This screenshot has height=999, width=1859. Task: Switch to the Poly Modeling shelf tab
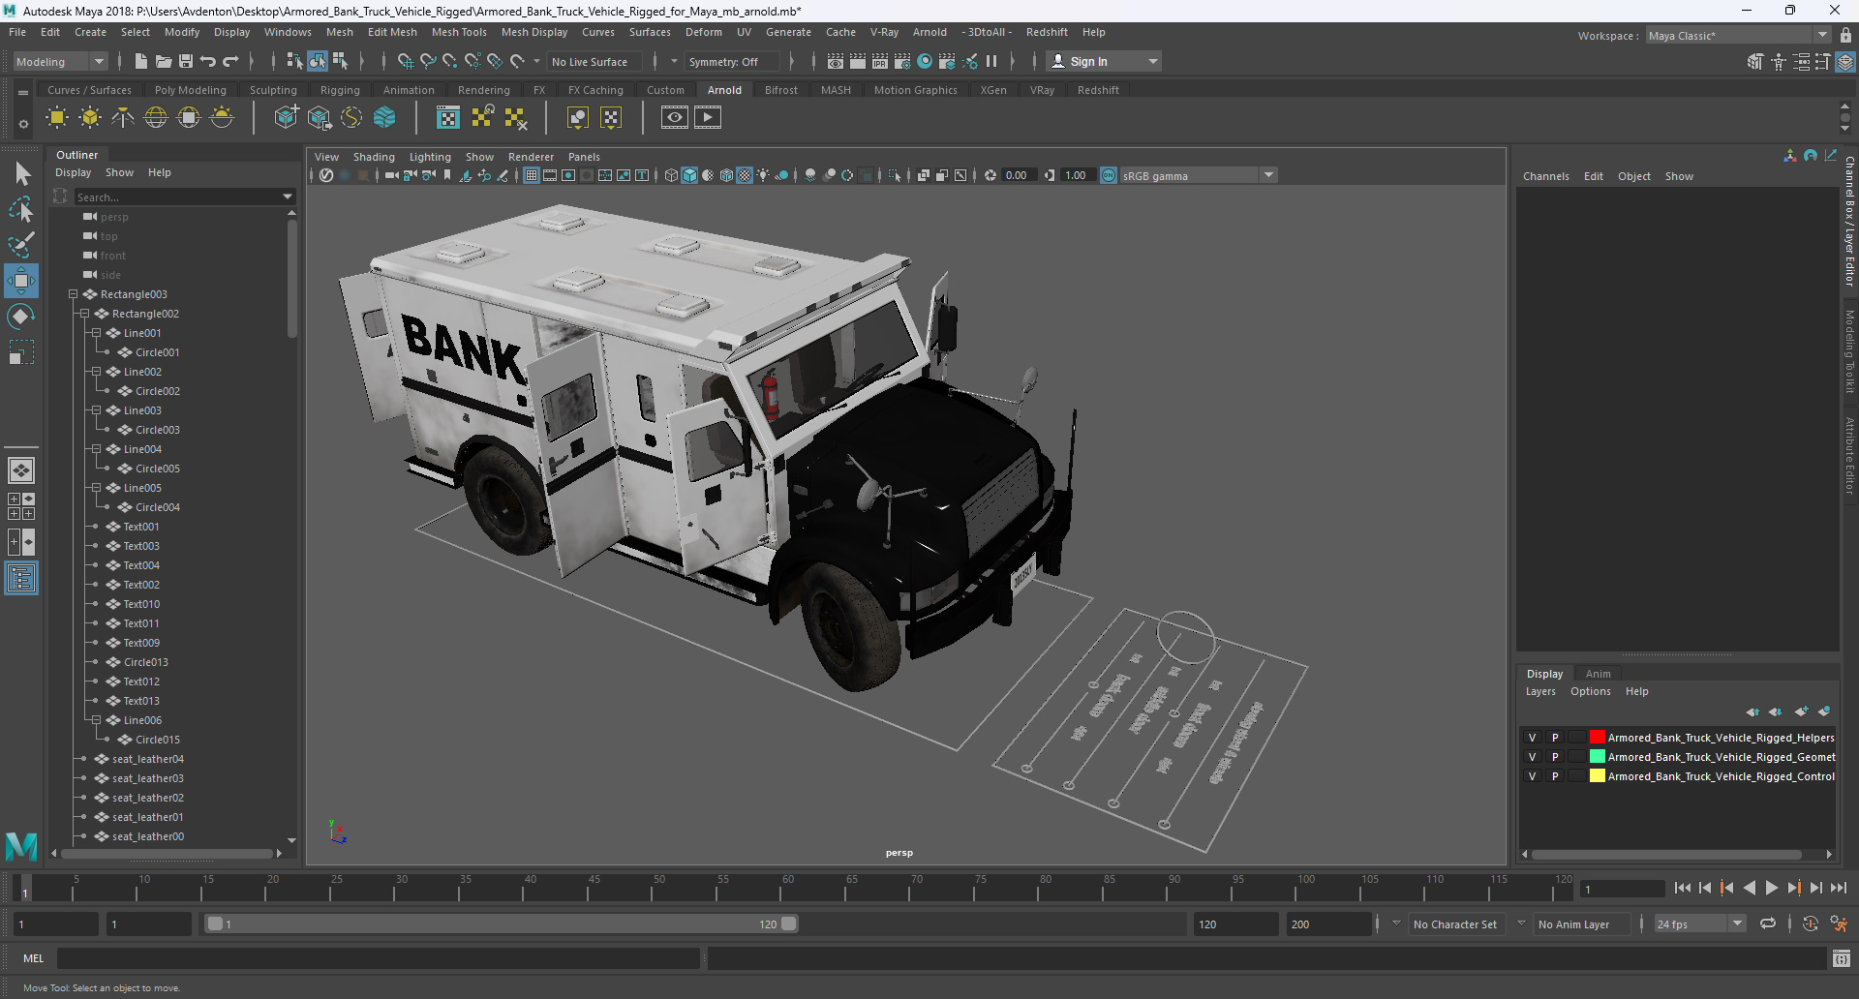coord(191,90)
